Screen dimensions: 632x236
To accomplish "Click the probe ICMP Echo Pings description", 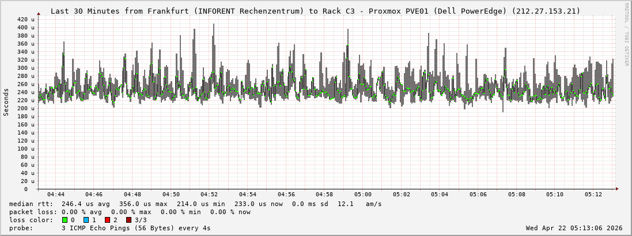I will 135,228.
